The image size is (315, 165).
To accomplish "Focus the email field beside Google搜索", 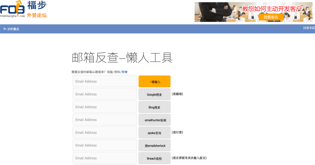I will tap(105, 94).
